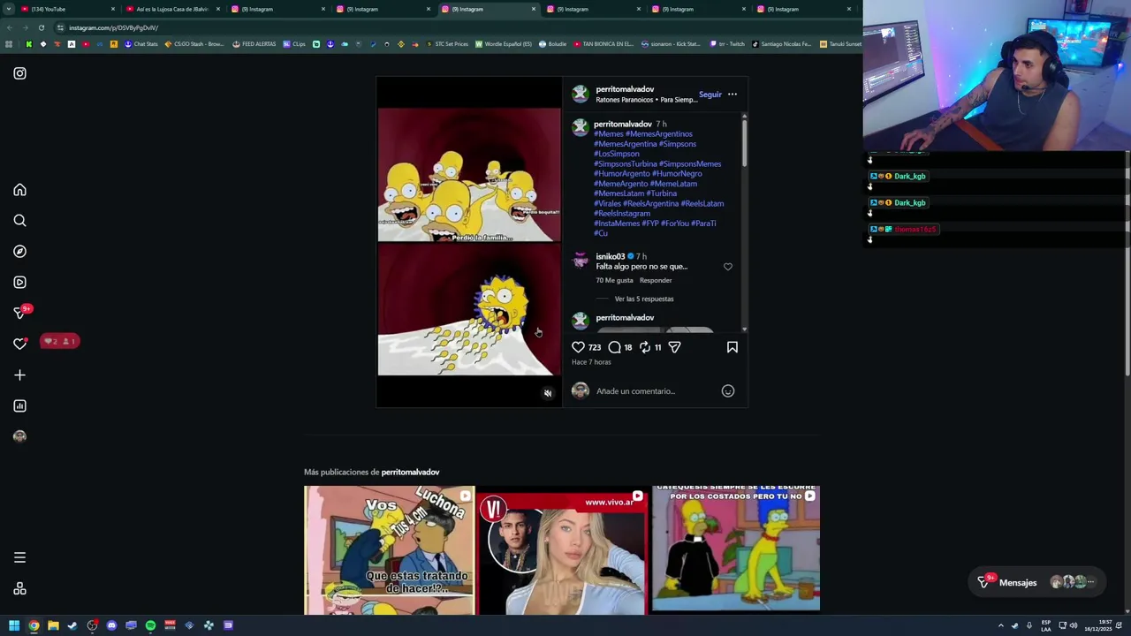Open the emoji picker in the comment box
Image resolution: width=1131 pixels, height=636 pixels.
click(728, 390)
